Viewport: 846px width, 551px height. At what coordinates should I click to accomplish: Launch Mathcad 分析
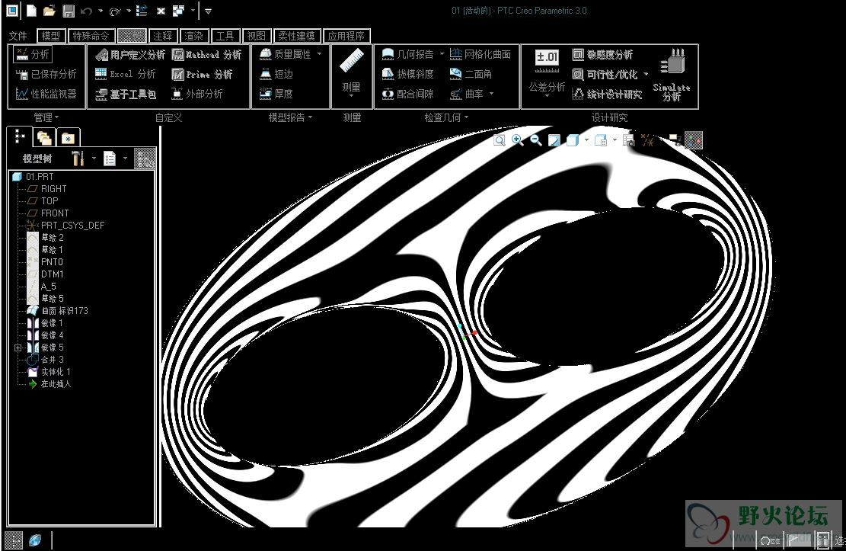[206, 55]
